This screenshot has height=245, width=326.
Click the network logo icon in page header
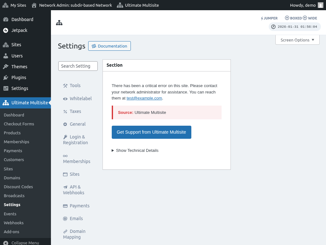point(59,23)
